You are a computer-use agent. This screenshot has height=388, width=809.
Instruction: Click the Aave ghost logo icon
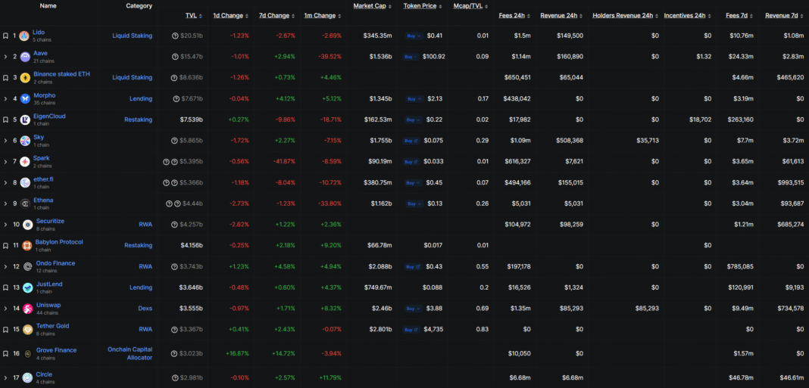(25, 57)
